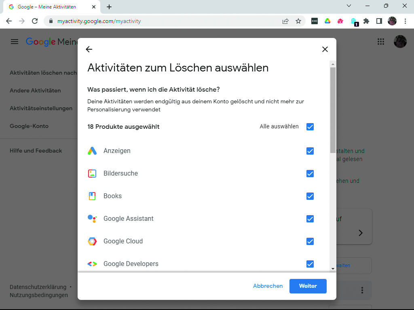The height and width of the screenshot is (310, 414).
Task: Open the three-dot options behind dialog
Action: point(362,291)
